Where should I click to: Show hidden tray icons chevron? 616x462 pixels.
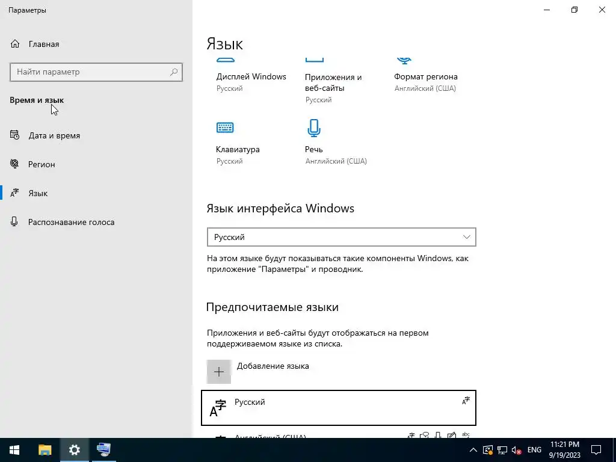tap(473, 450)
